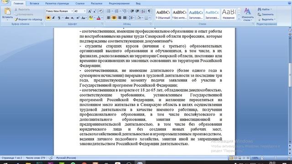Toggle Bold formatting (Ж)
292x164 pixels.
point(48,18)
